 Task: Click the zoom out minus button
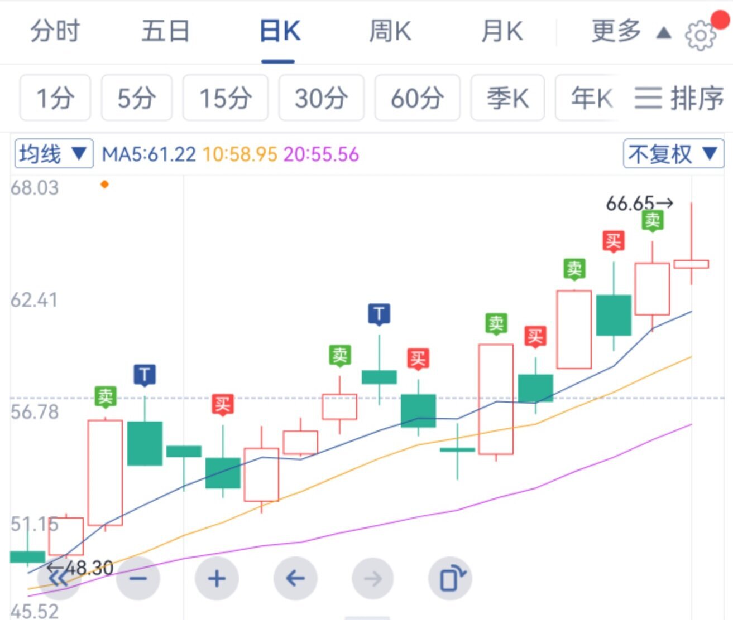pos(138,579)
